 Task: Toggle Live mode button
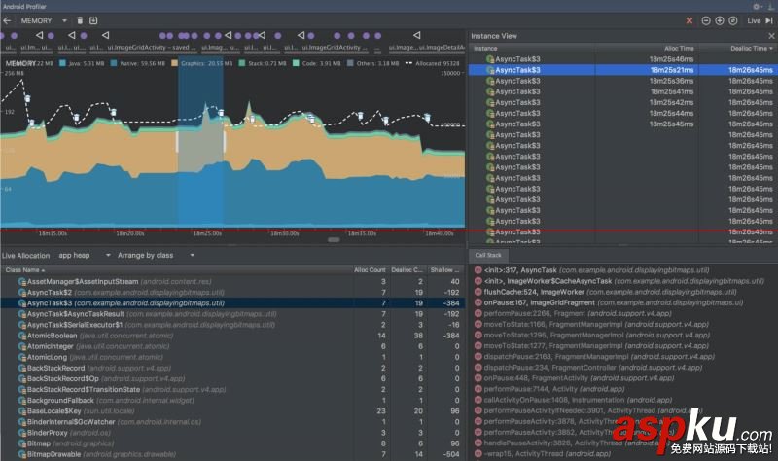[x=754, y=20]
